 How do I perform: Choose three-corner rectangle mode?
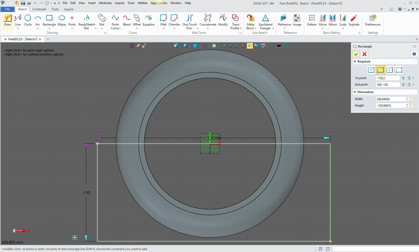(x=399, y=70)
